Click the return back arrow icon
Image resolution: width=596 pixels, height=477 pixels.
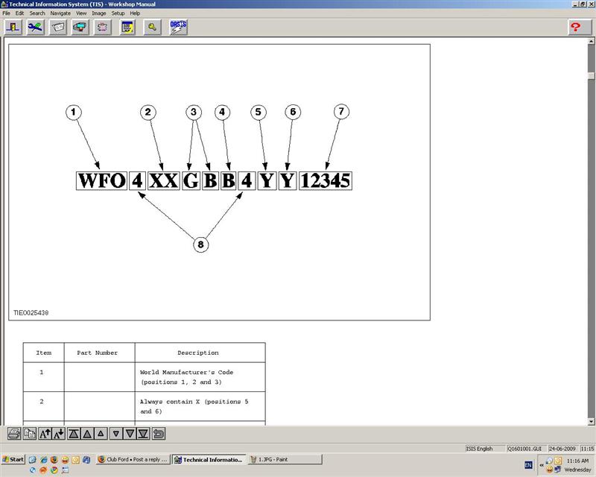pos(158,433)
